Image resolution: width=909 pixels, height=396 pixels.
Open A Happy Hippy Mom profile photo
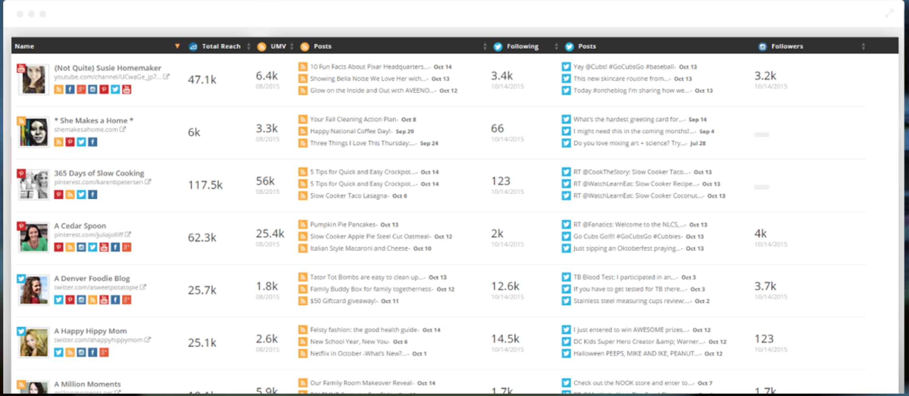(x=33, y=342)
